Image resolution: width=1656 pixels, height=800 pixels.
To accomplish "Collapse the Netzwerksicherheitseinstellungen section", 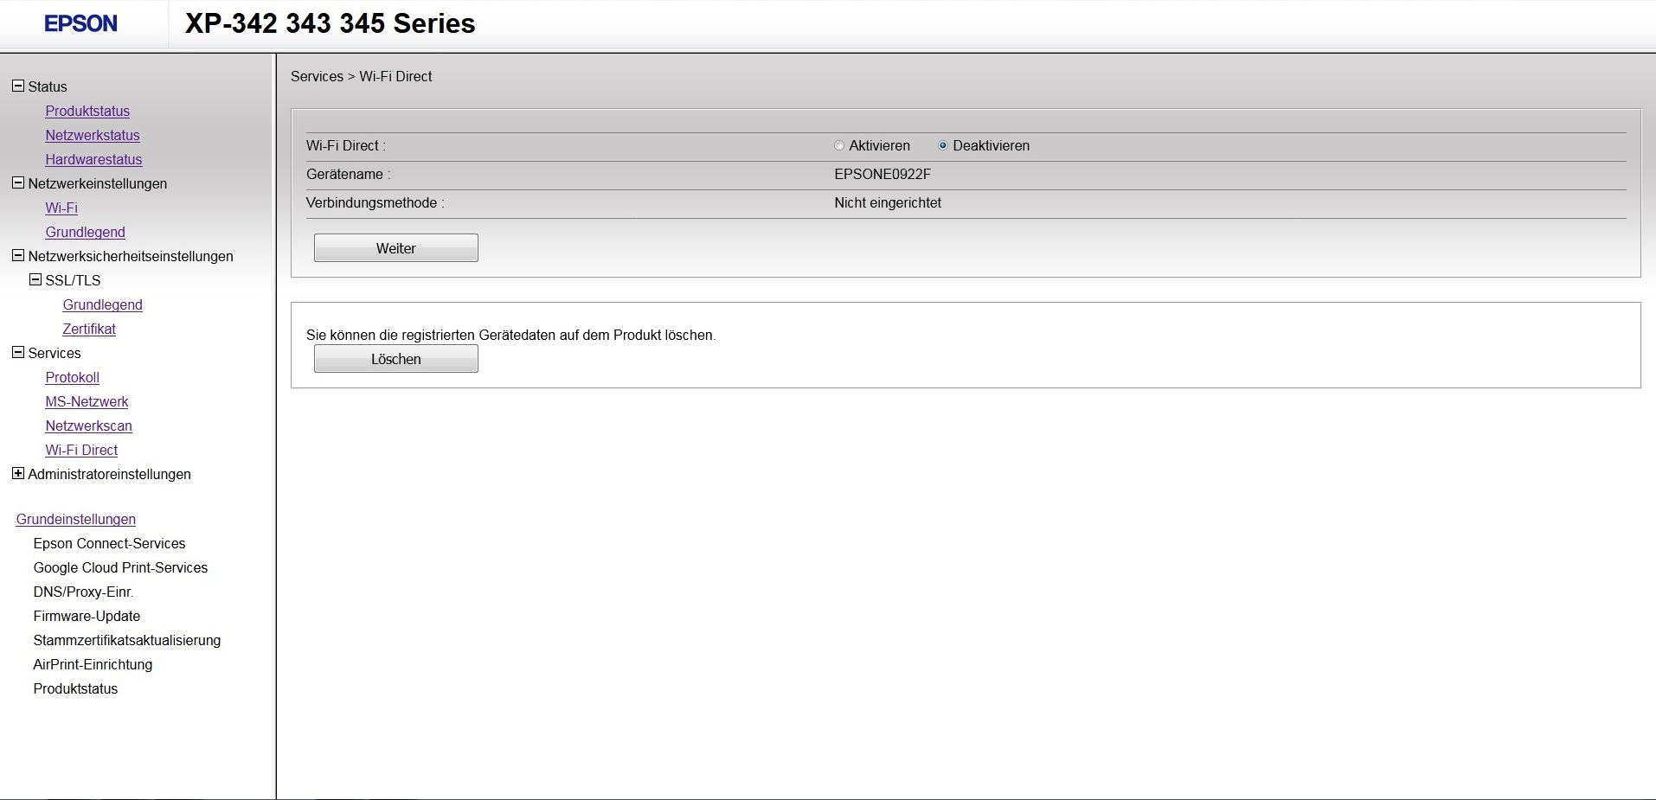I will click(18, 256).
